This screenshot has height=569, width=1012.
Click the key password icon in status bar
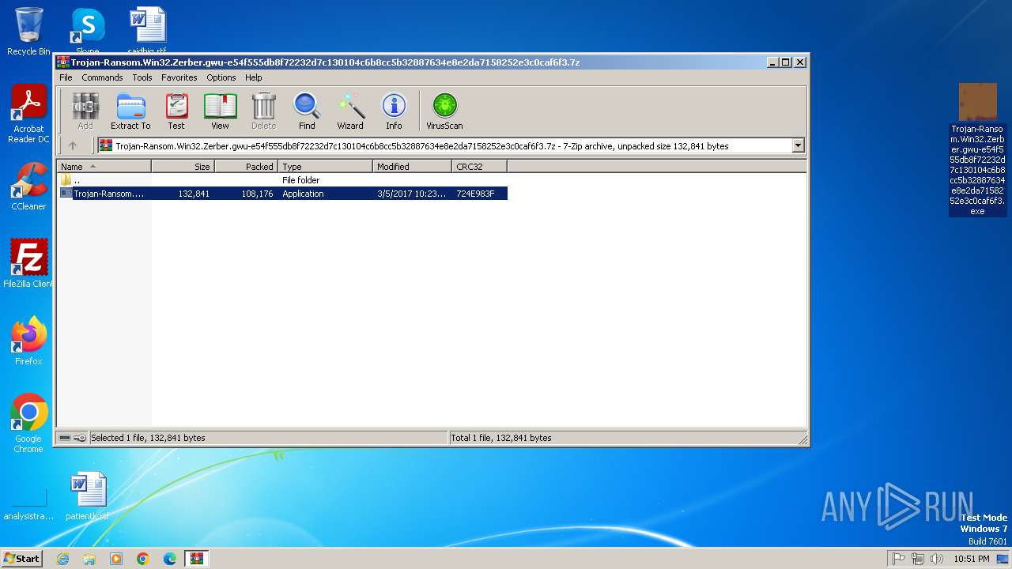[x=80, y=438]
